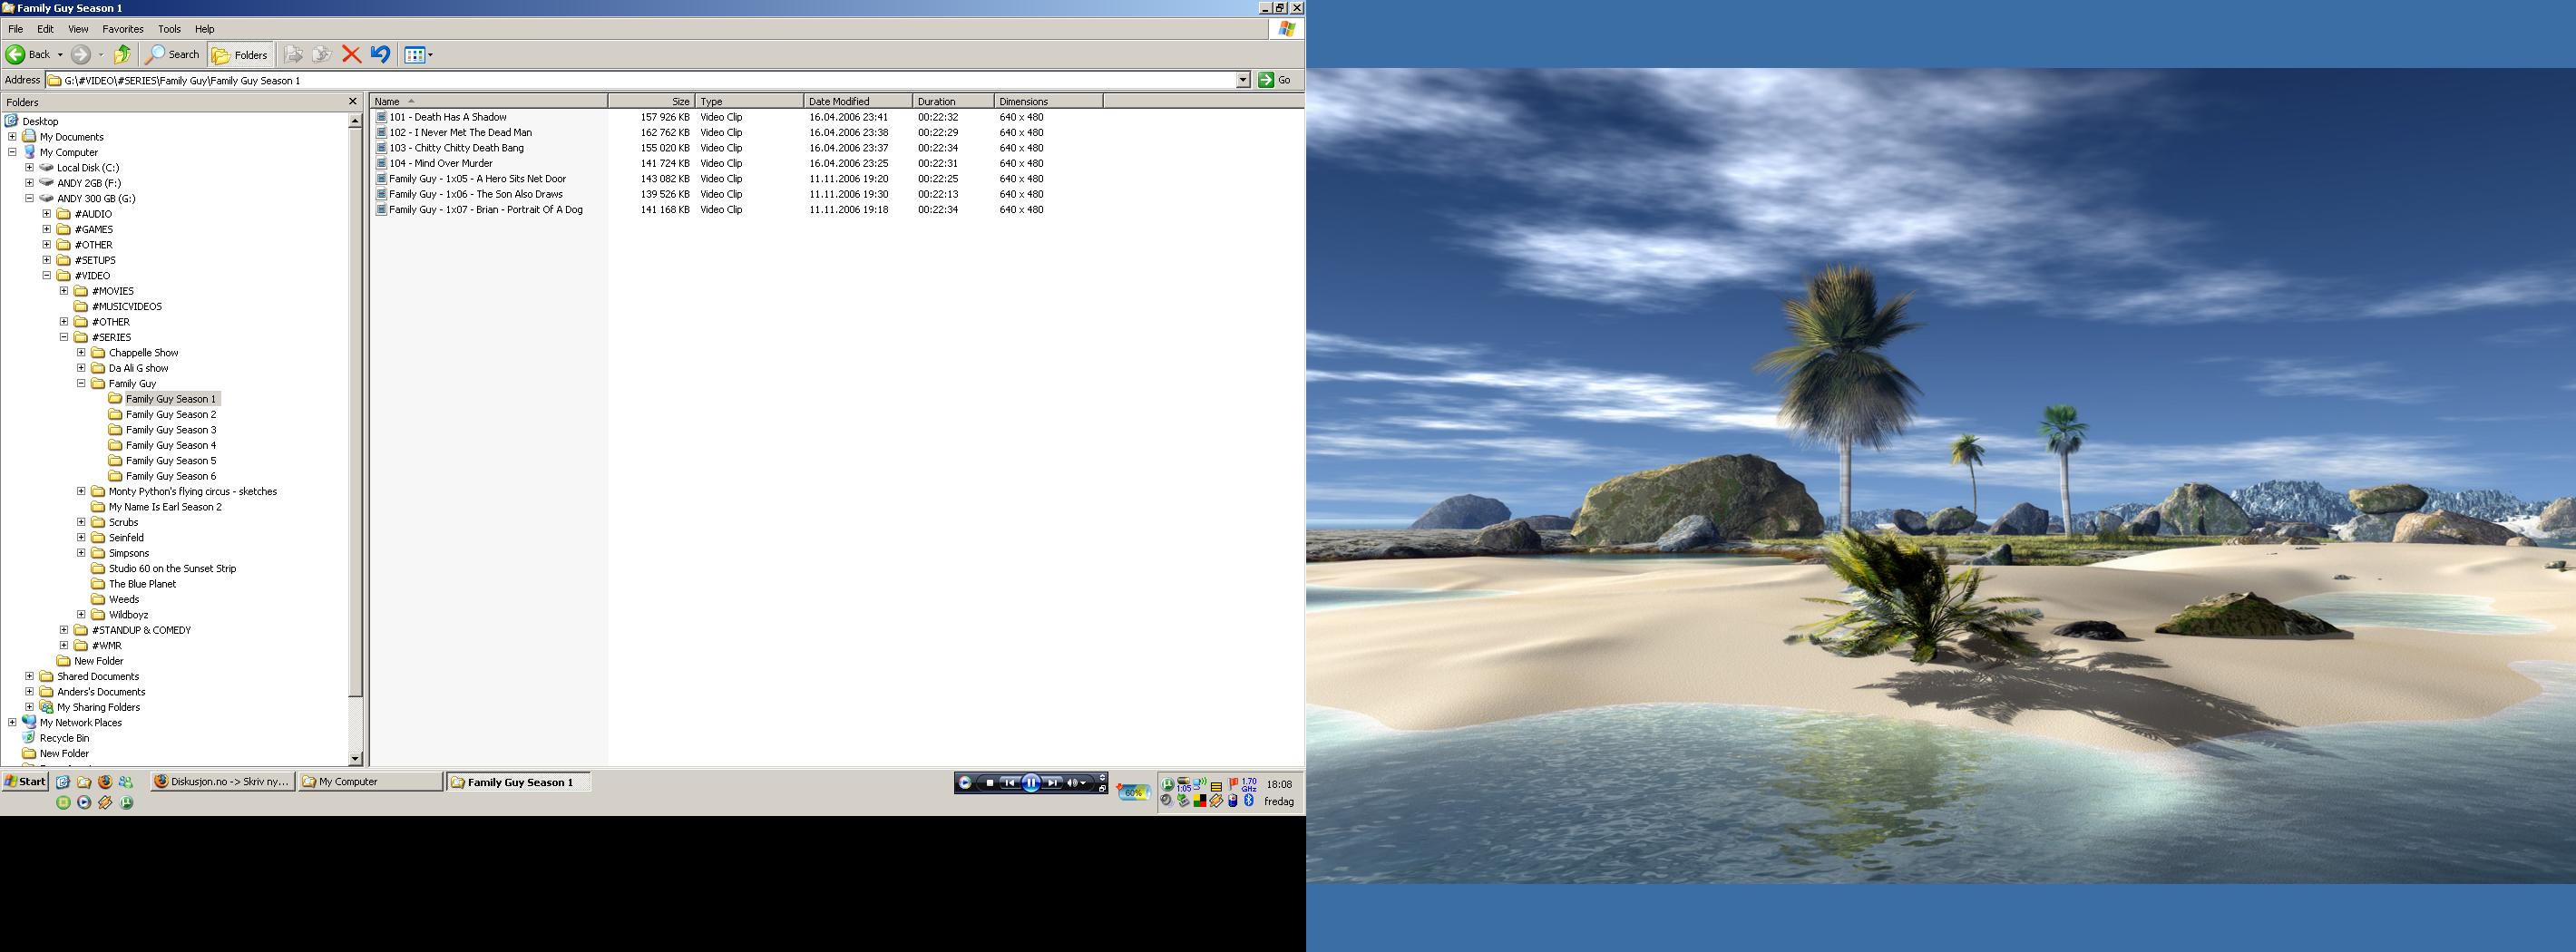
Task: Select the file 103 - Chitty Chitty Death Bang
Action: click(x=456, y=148)
